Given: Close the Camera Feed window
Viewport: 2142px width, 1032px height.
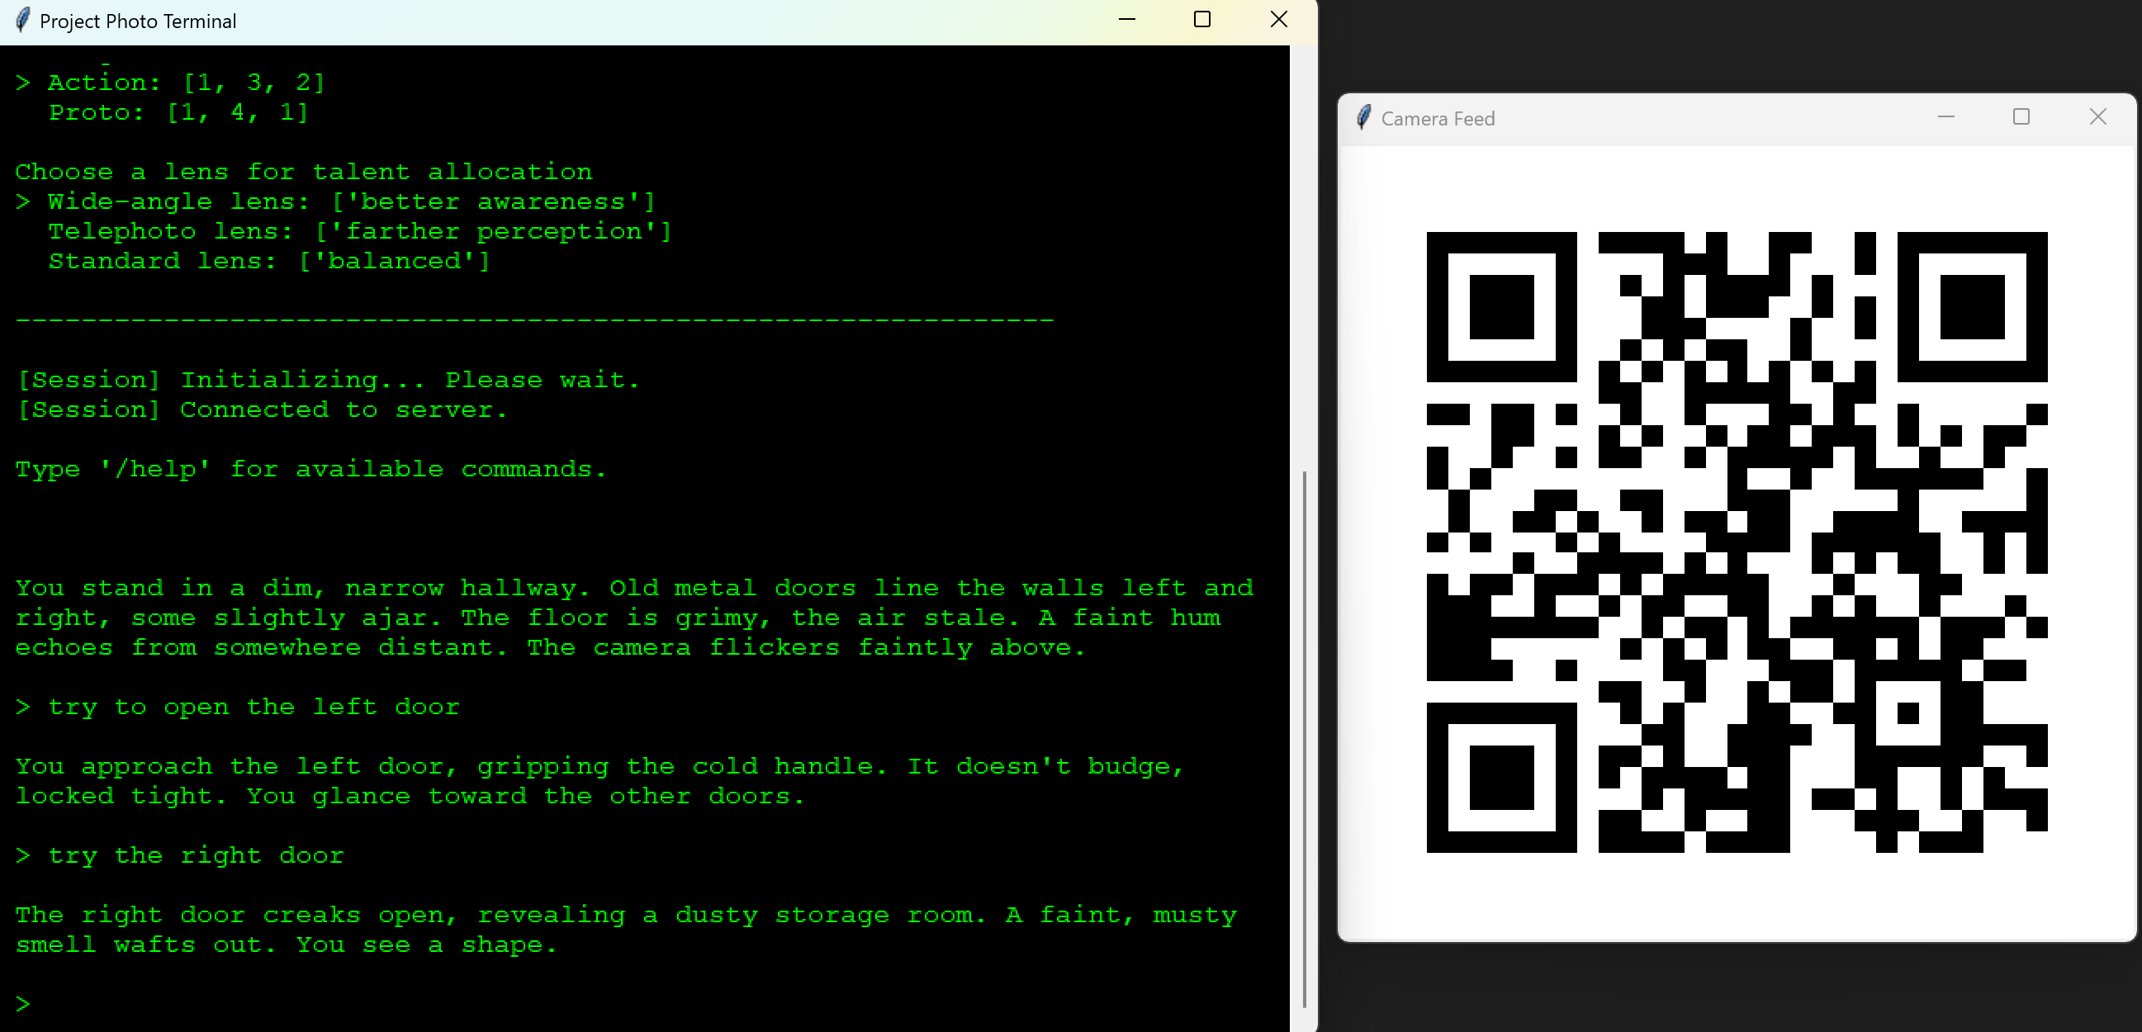Looking at the screenshot, I should 2098,117.
